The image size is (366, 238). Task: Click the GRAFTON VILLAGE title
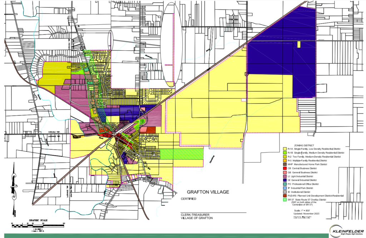tap(209, 192)
